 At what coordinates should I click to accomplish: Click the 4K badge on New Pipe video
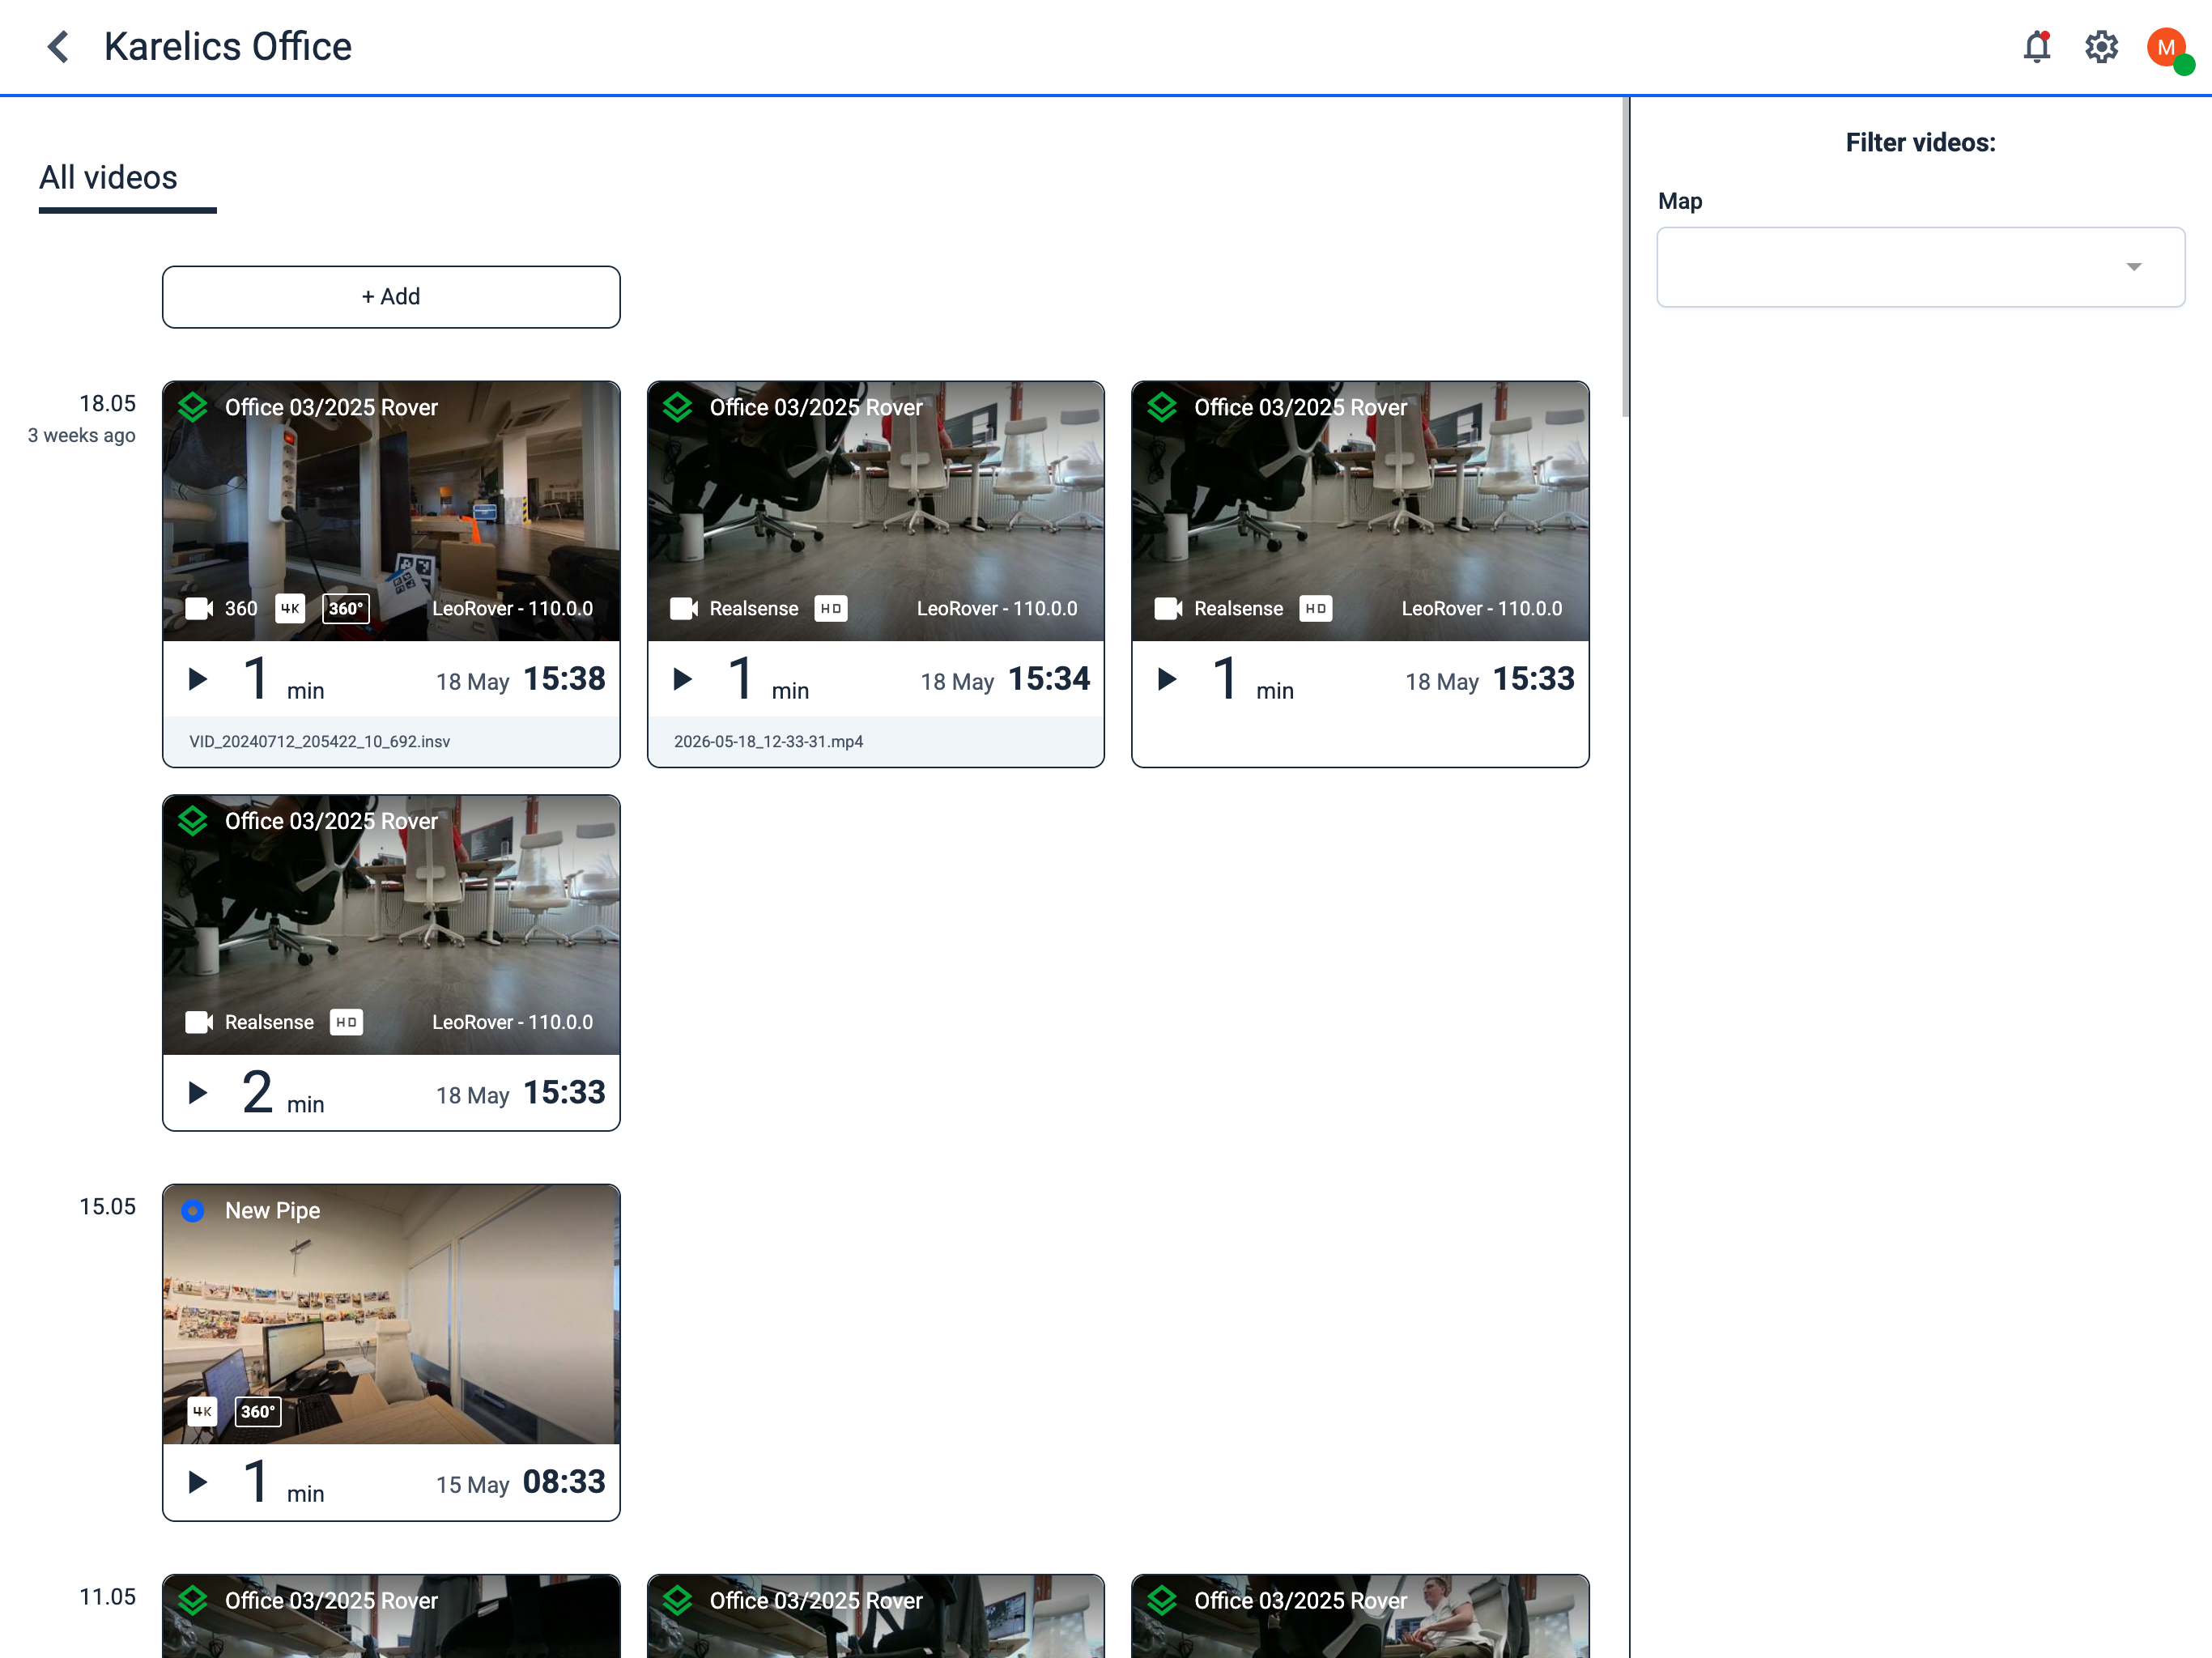[202, 1412]
